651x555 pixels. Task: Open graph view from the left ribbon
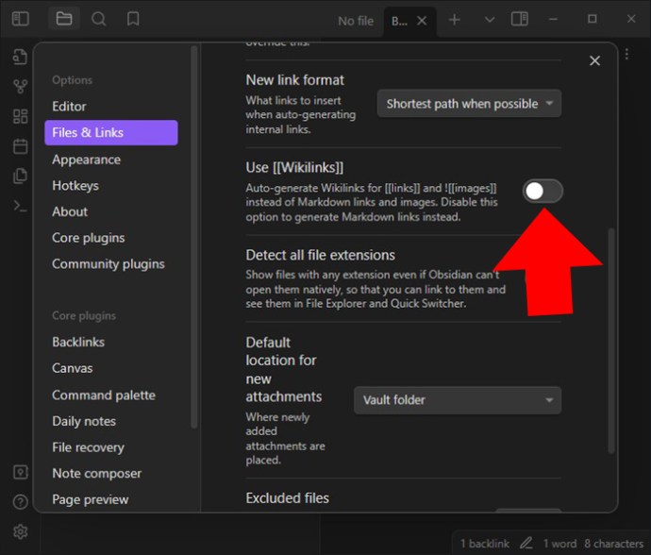click(x=21, y=87)
